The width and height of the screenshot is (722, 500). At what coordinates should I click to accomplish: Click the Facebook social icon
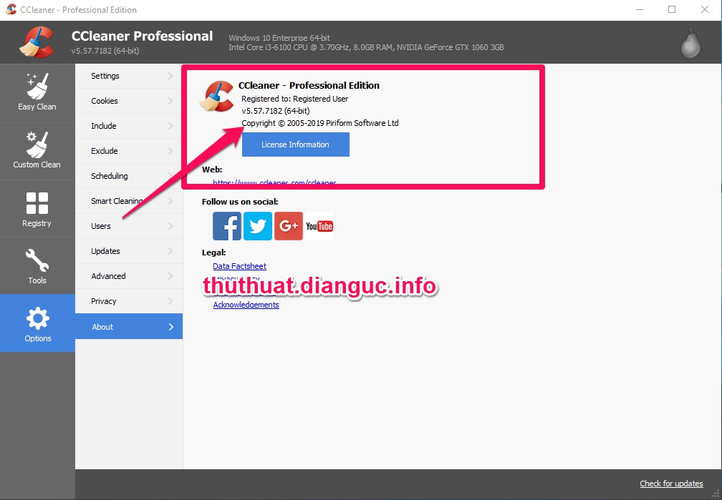pos(226,226)
